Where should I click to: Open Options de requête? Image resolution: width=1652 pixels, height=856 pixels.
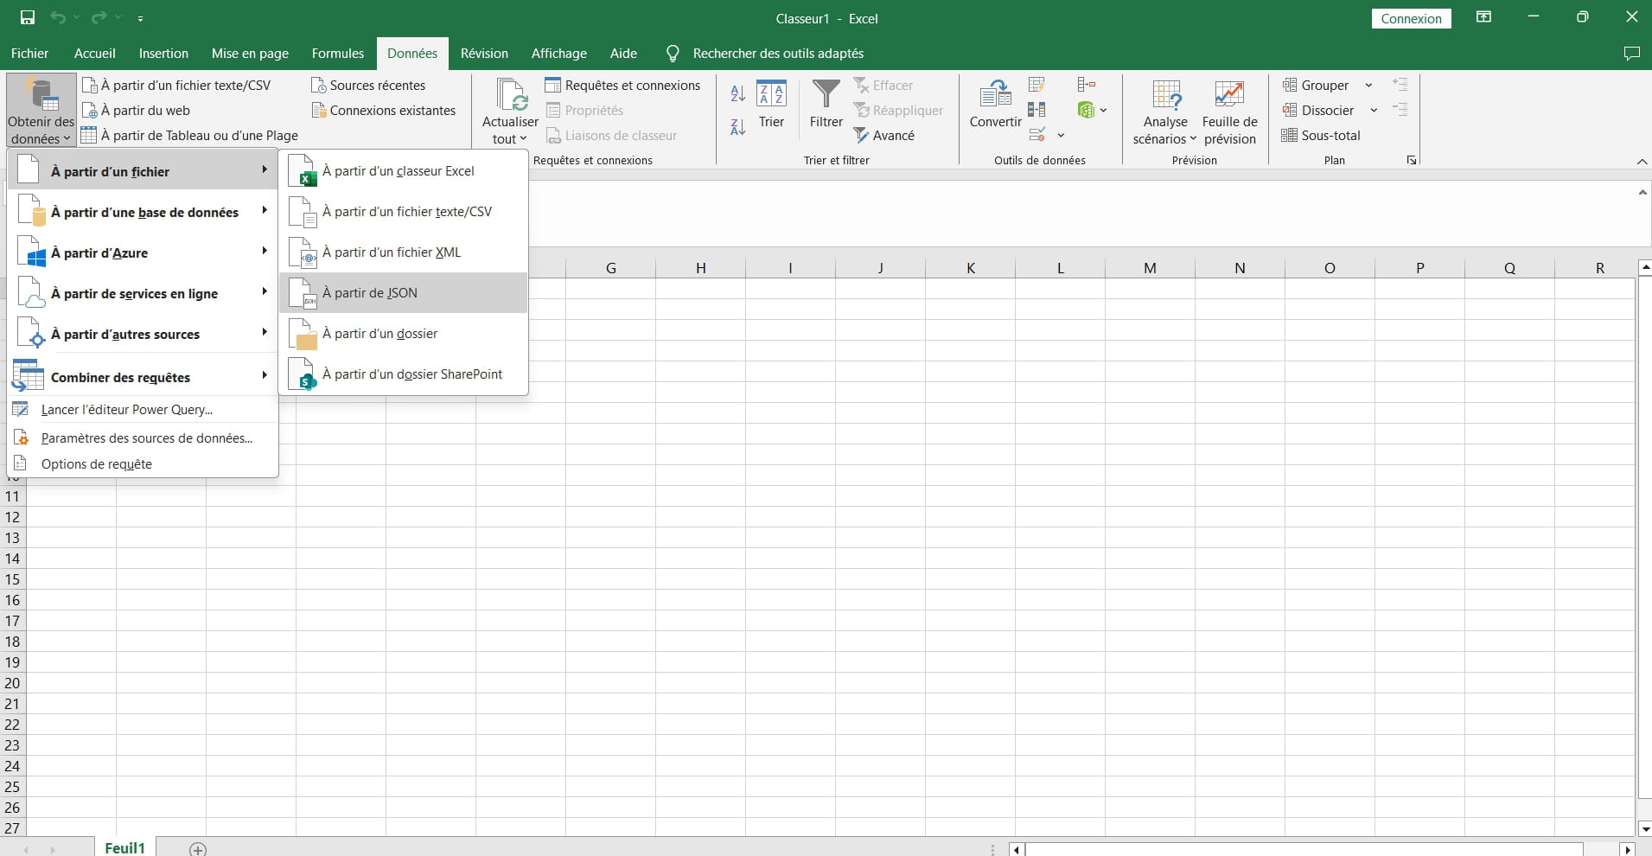[x=143, y=464]
